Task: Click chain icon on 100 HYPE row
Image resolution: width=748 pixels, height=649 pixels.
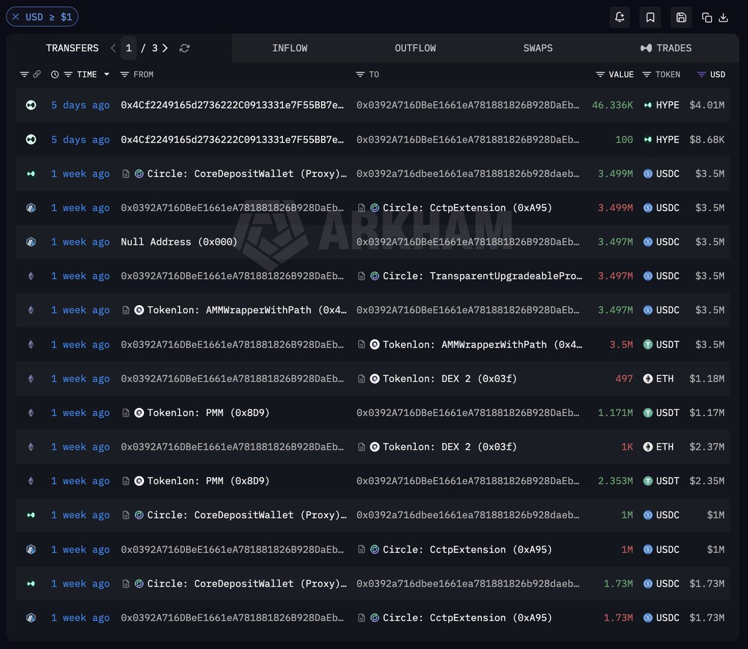Action: [x=31, y=140]
